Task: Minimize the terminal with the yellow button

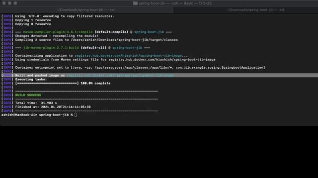Action: [x=9, y=3]
